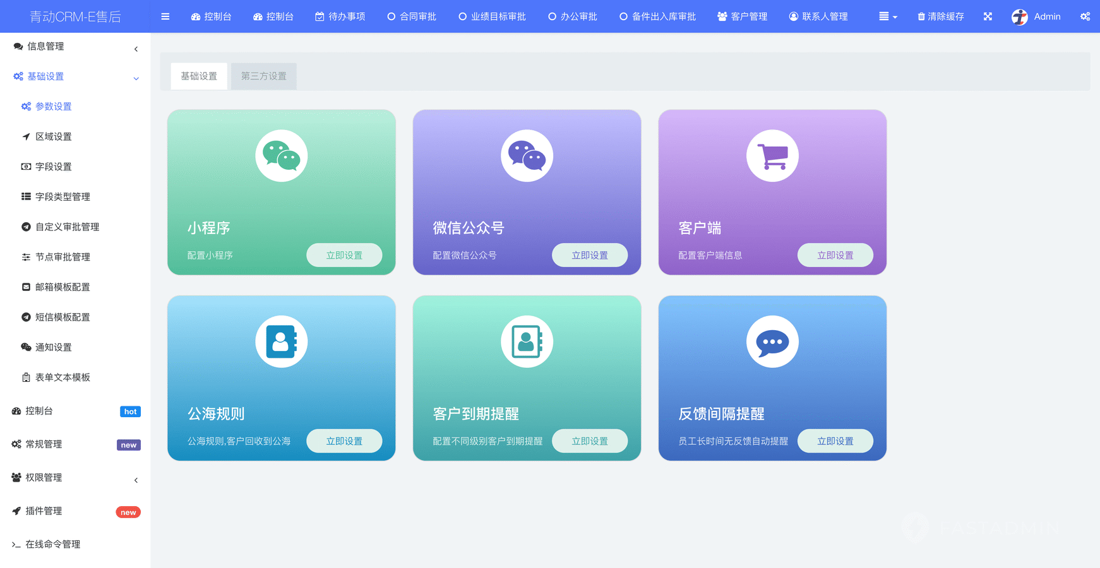Click the hamburger sidebar toggle icon
The image size is (1100, 568).
click(x=165, y=16)
